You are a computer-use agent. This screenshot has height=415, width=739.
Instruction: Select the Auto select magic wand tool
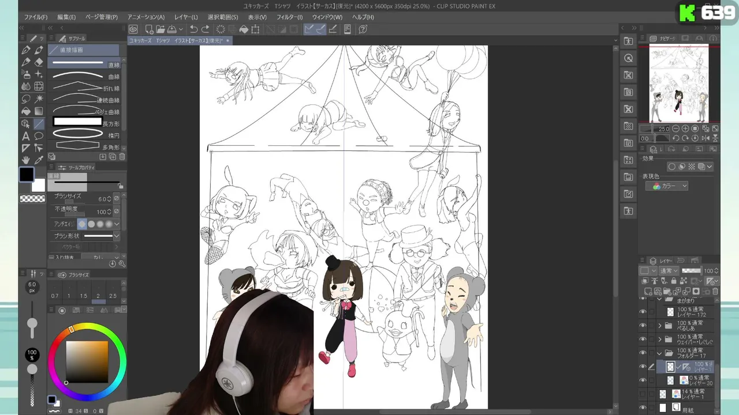point(39,99)
